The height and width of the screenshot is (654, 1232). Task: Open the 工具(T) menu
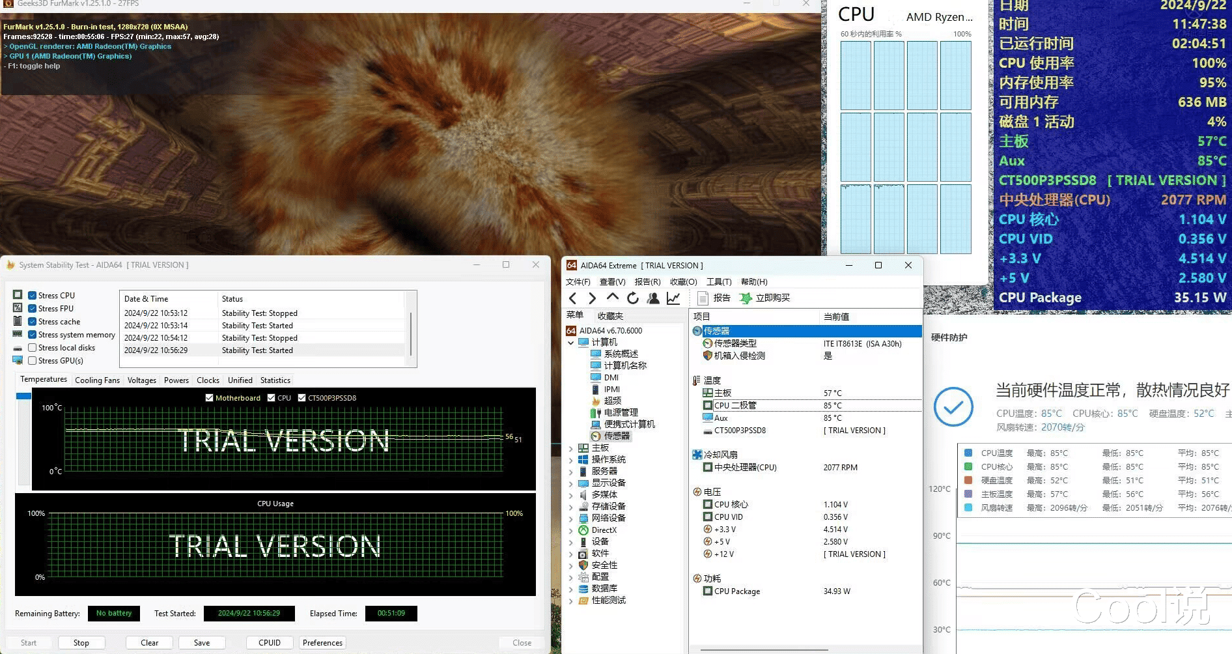[x=719, y=282]
